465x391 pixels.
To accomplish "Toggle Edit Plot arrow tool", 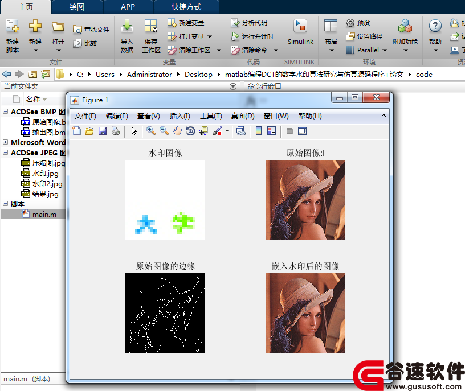I will [134, 131].
